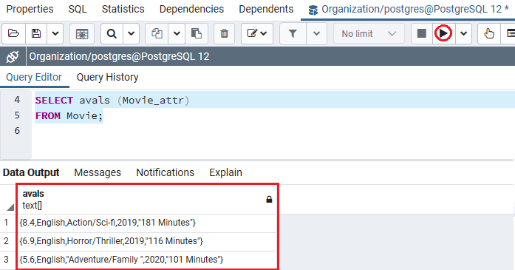Click the hand cursor toolbar icon
The width and height of the screenshot is (515, 270).
[x=489, y=33]
